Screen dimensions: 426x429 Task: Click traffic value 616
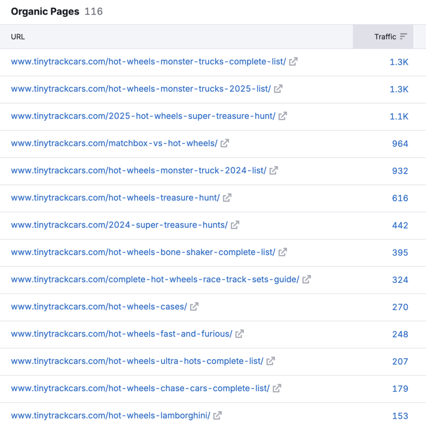point(400,198)
